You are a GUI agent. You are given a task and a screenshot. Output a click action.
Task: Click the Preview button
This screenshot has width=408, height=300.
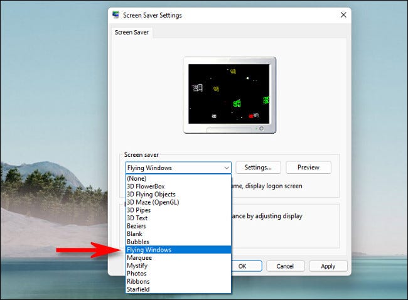pyautogui.click(x=308, y=168)
